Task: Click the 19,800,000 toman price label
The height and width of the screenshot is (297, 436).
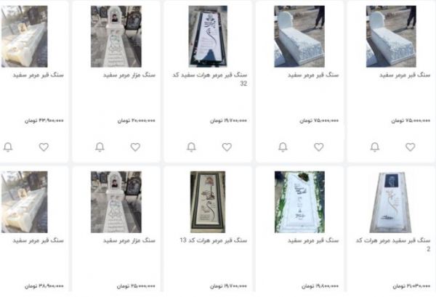Action: click(x=320, y=286)
